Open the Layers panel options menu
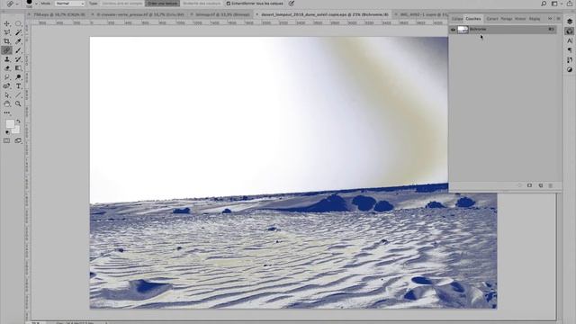The image size is (576, 324). click(558, 18)
